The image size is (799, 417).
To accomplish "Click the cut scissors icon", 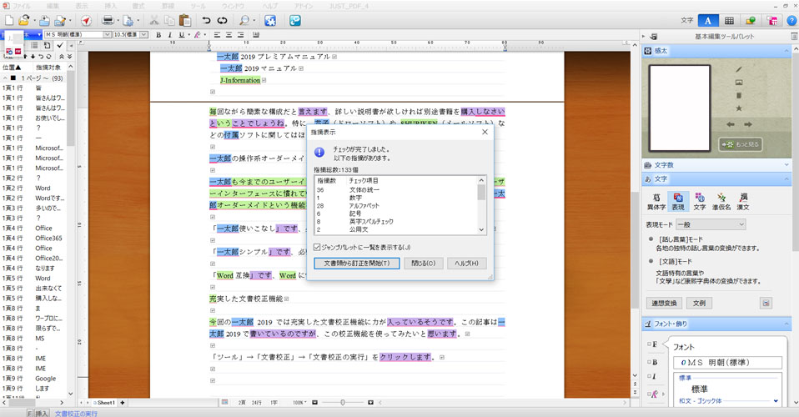I will coord(156,20).
